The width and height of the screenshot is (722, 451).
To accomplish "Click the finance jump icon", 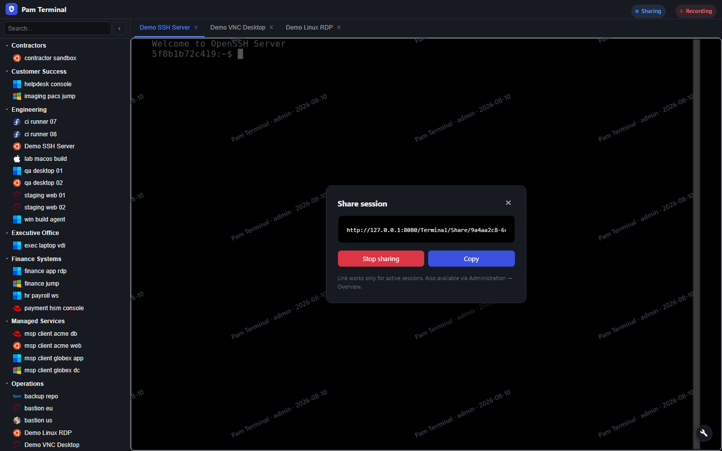I will tap(17, 284).
